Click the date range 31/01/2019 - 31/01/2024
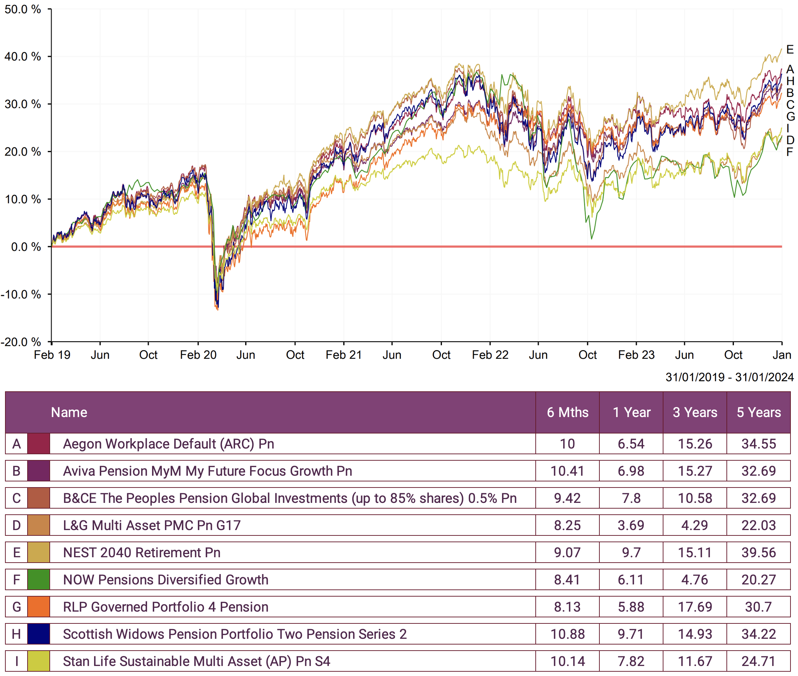Viewport: 798px width, 676px height. click(x=730, y=377)
